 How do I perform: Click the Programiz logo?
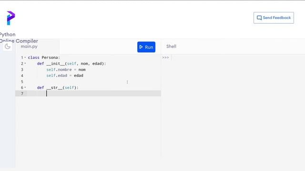click(x=10, y=18)
